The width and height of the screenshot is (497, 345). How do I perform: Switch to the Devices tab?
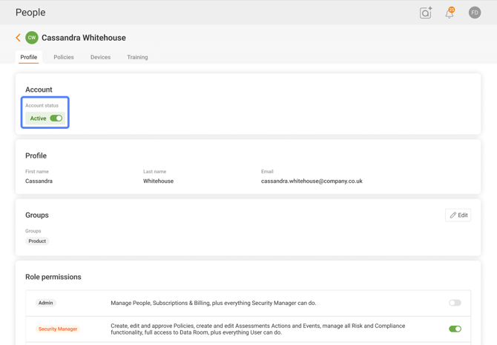click(100, 57)
